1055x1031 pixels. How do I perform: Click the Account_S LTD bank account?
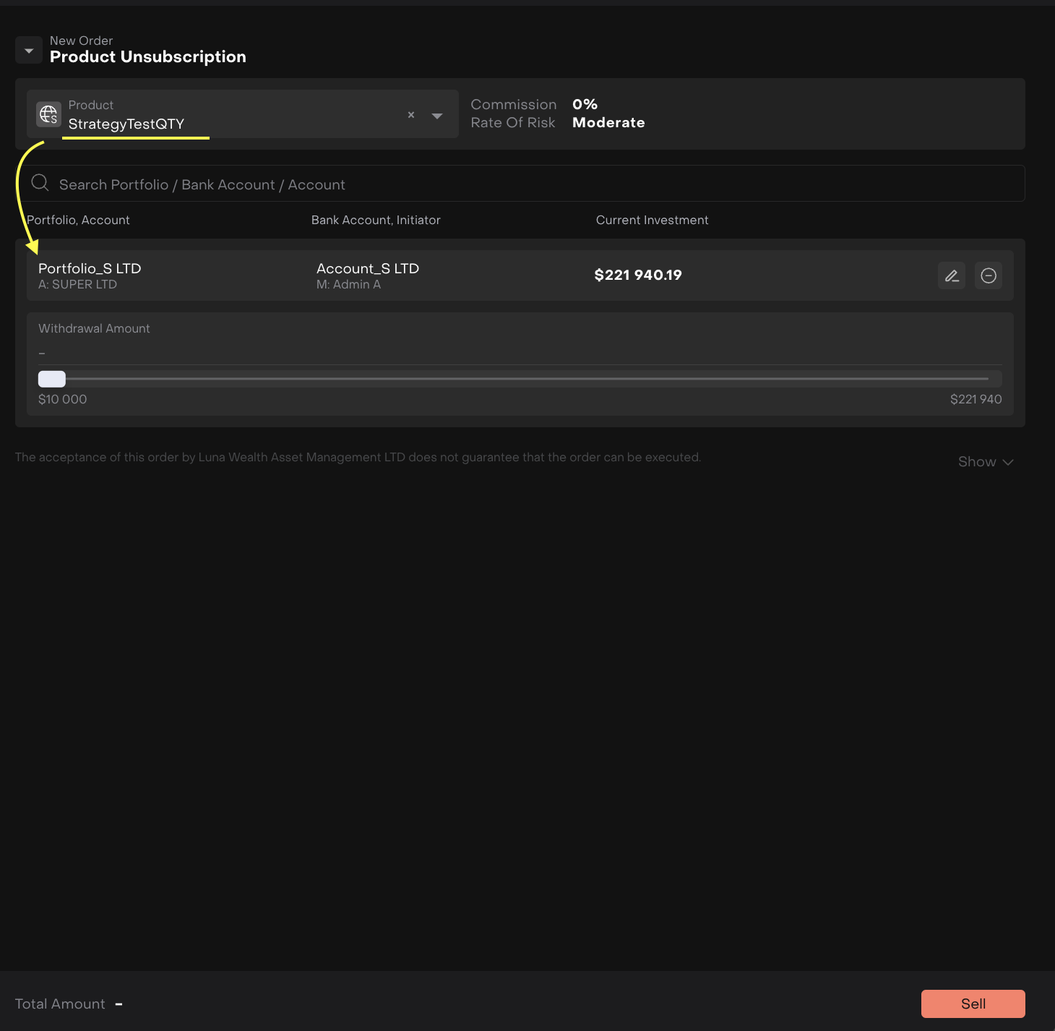point(368,269)
